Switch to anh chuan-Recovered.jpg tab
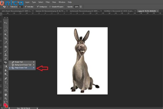The height and width of the screenshot is (109, 163). point(16,11)
